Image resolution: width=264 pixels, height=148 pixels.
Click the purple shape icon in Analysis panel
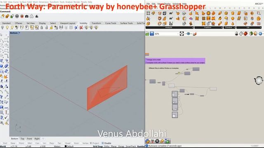pos(191,18)
